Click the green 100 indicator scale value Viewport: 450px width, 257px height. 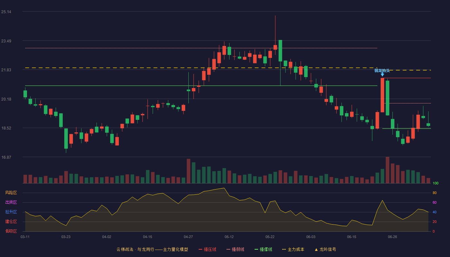tap(436, 183)
